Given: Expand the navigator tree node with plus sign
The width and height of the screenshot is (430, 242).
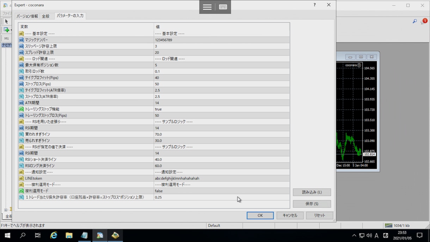Looking at the screenshot, I should click(x=6, y=210).
